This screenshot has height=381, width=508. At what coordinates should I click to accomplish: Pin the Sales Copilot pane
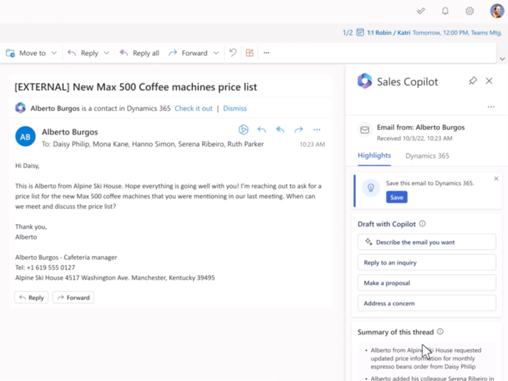[473, 81]
